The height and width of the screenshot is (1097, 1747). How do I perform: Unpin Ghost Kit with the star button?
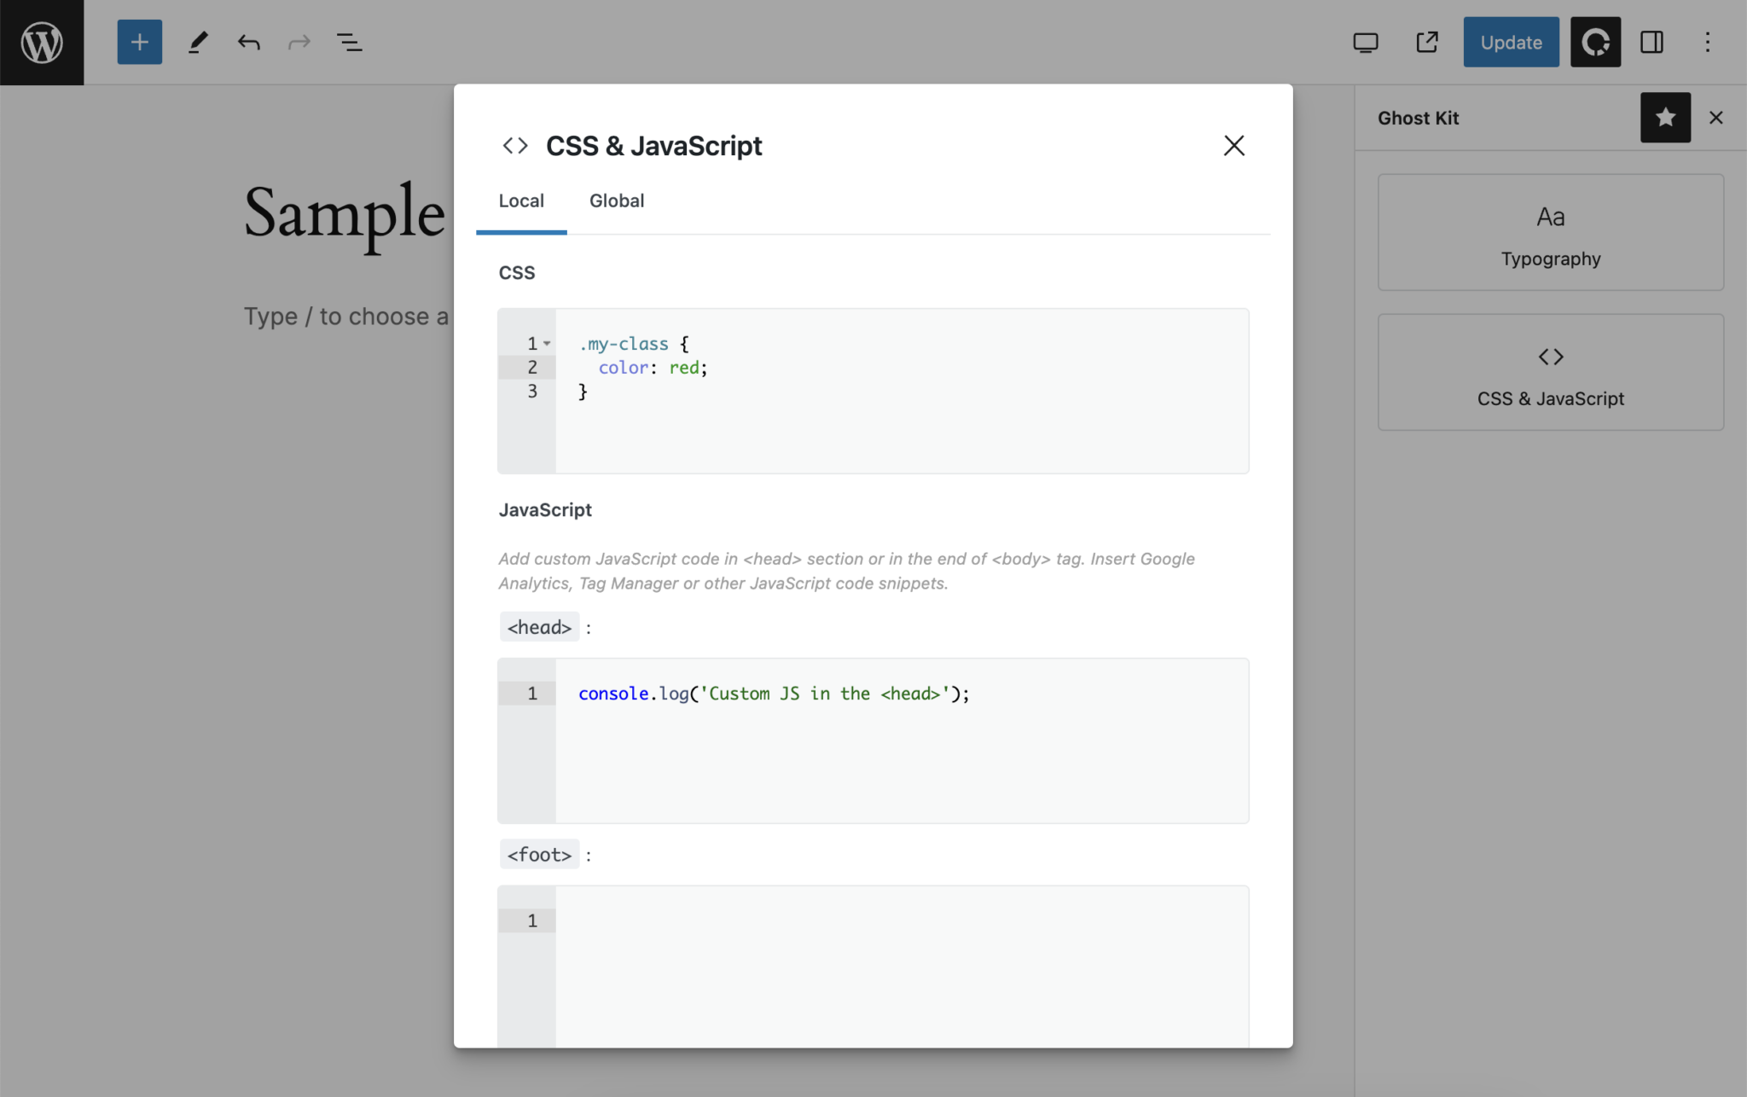(1665, 118)
